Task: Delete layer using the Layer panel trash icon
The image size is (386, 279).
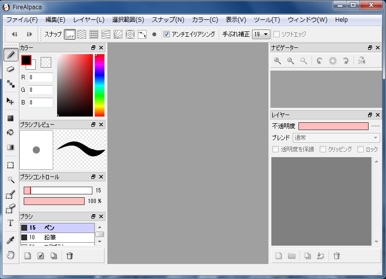Action: (337, 256)
